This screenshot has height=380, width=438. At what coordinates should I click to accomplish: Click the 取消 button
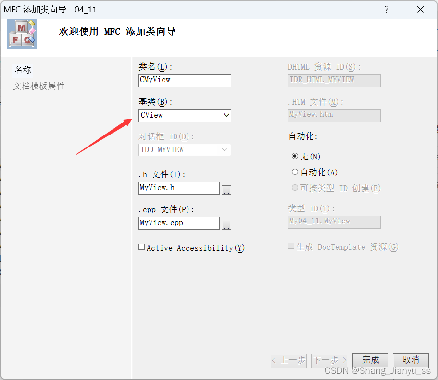pyautogui.click(x=411, y=360)
